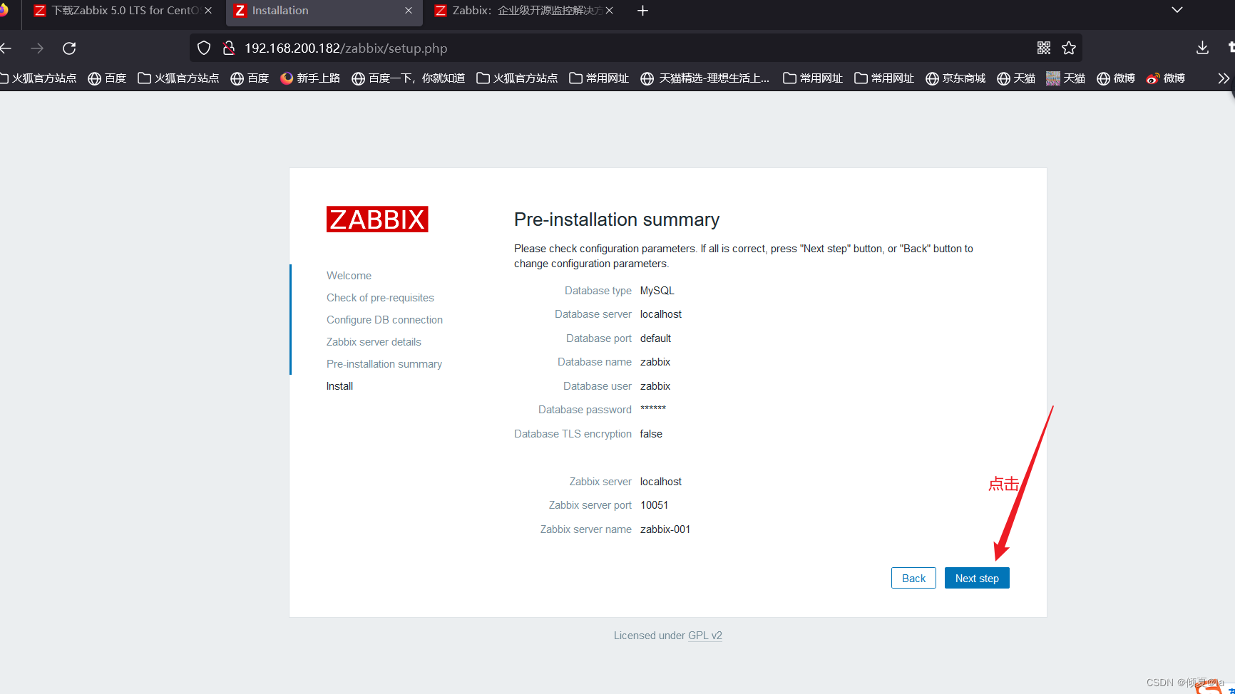Click the Next step button
This screenshot has width=1235, height=694.
point(977,578)
